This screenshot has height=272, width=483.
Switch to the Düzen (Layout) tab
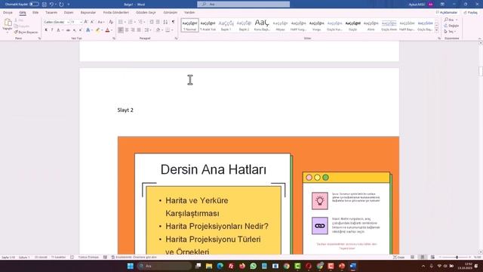tap(69, 13)
